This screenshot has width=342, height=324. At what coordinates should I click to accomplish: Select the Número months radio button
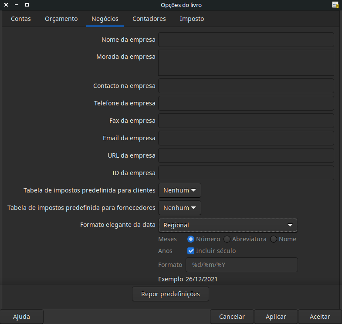pos(190,239)
